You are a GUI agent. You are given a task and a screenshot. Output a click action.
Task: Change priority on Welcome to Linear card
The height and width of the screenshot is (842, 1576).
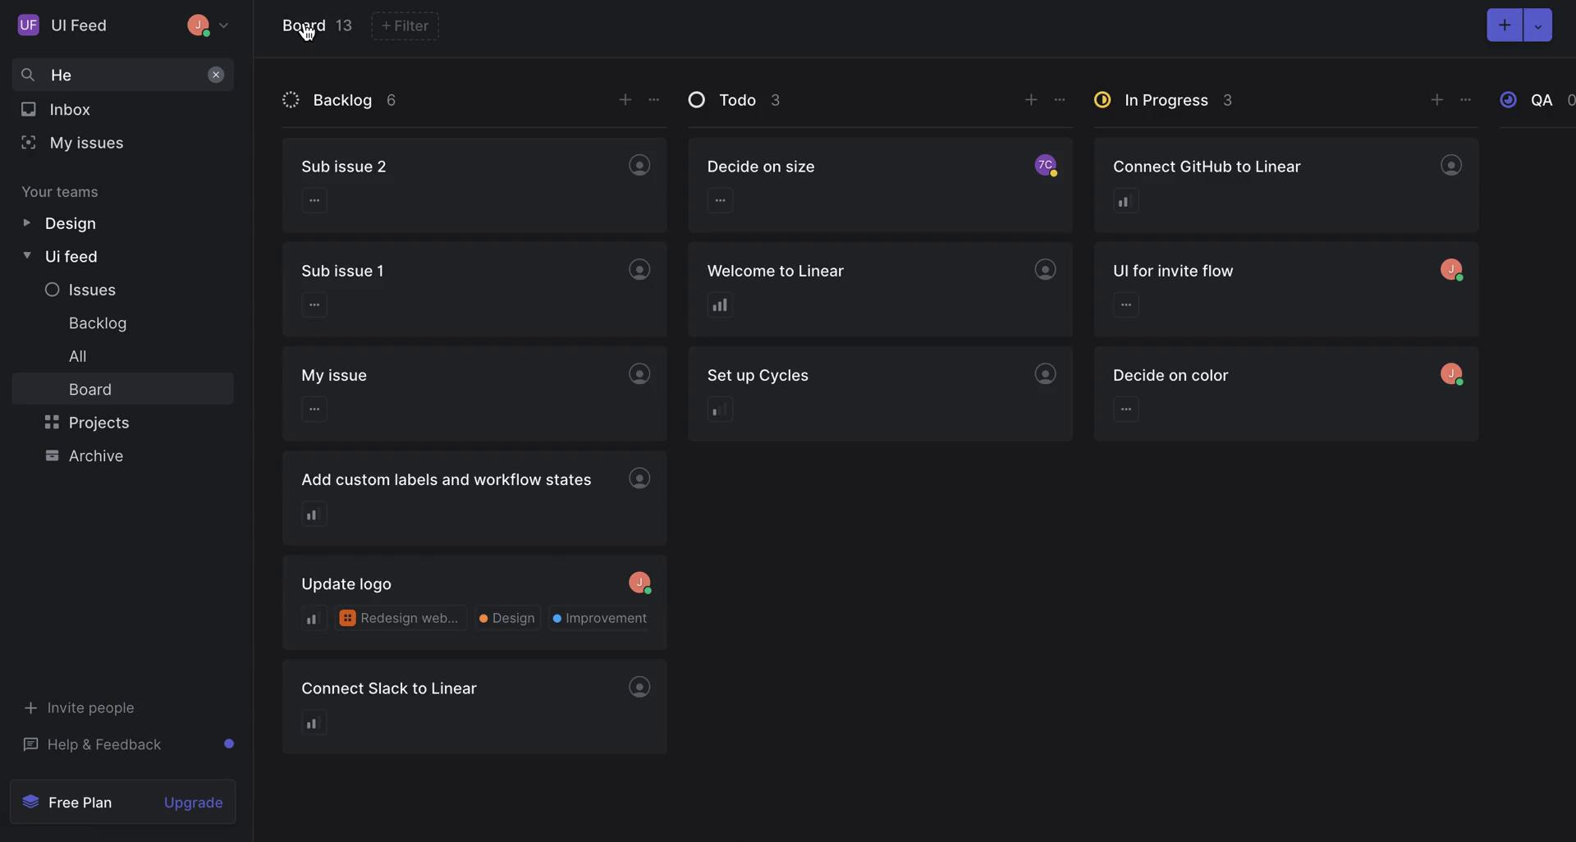(x=720, y=305)
